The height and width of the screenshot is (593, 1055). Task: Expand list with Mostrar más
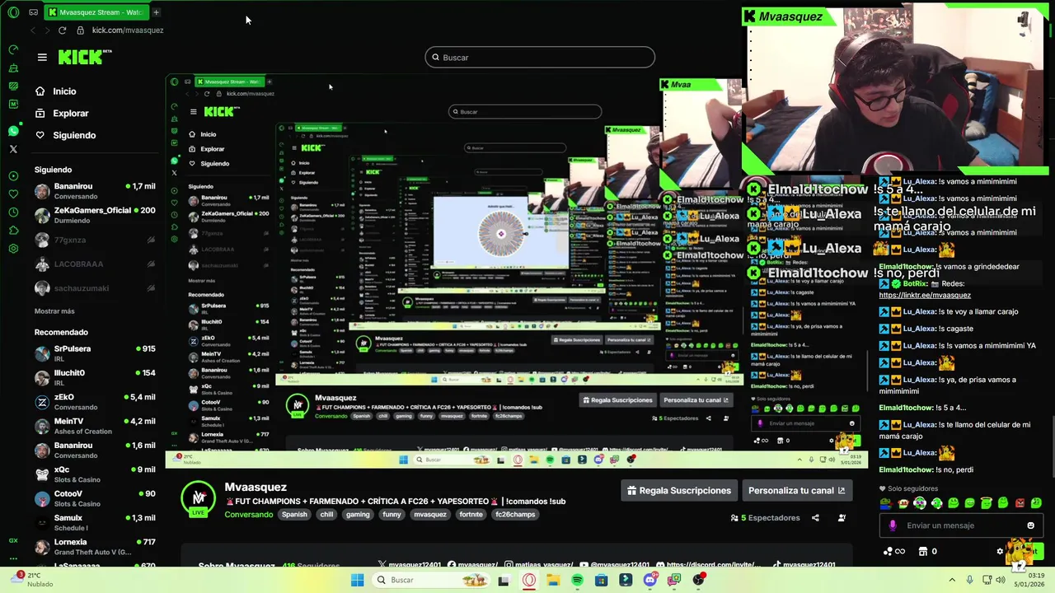tap(54, 311)
